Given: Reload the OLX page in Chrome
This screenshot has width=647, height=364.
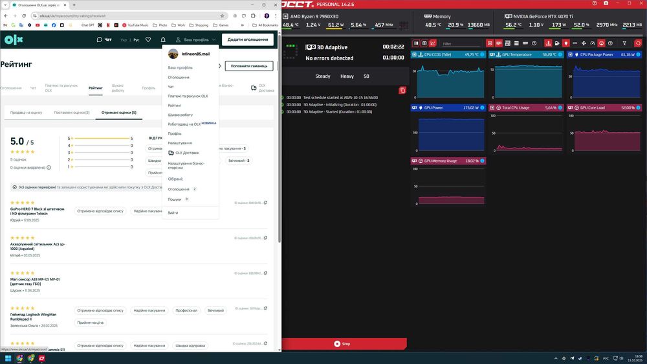Looking at the screenshot, I should (24, 16).
